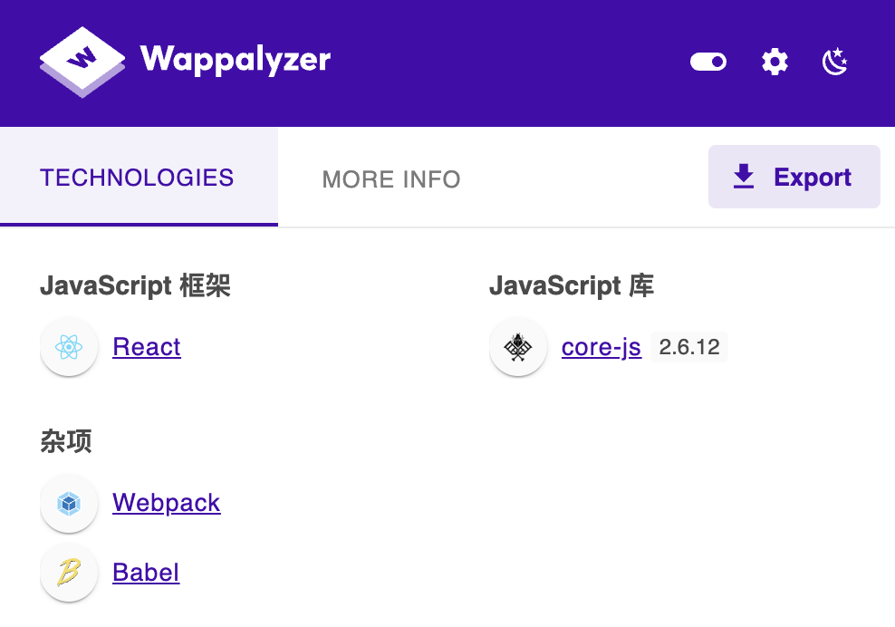The width and height of the screenshot is (895, 627).
Task: Open the core-js link
Action: [x=601, y=347]
